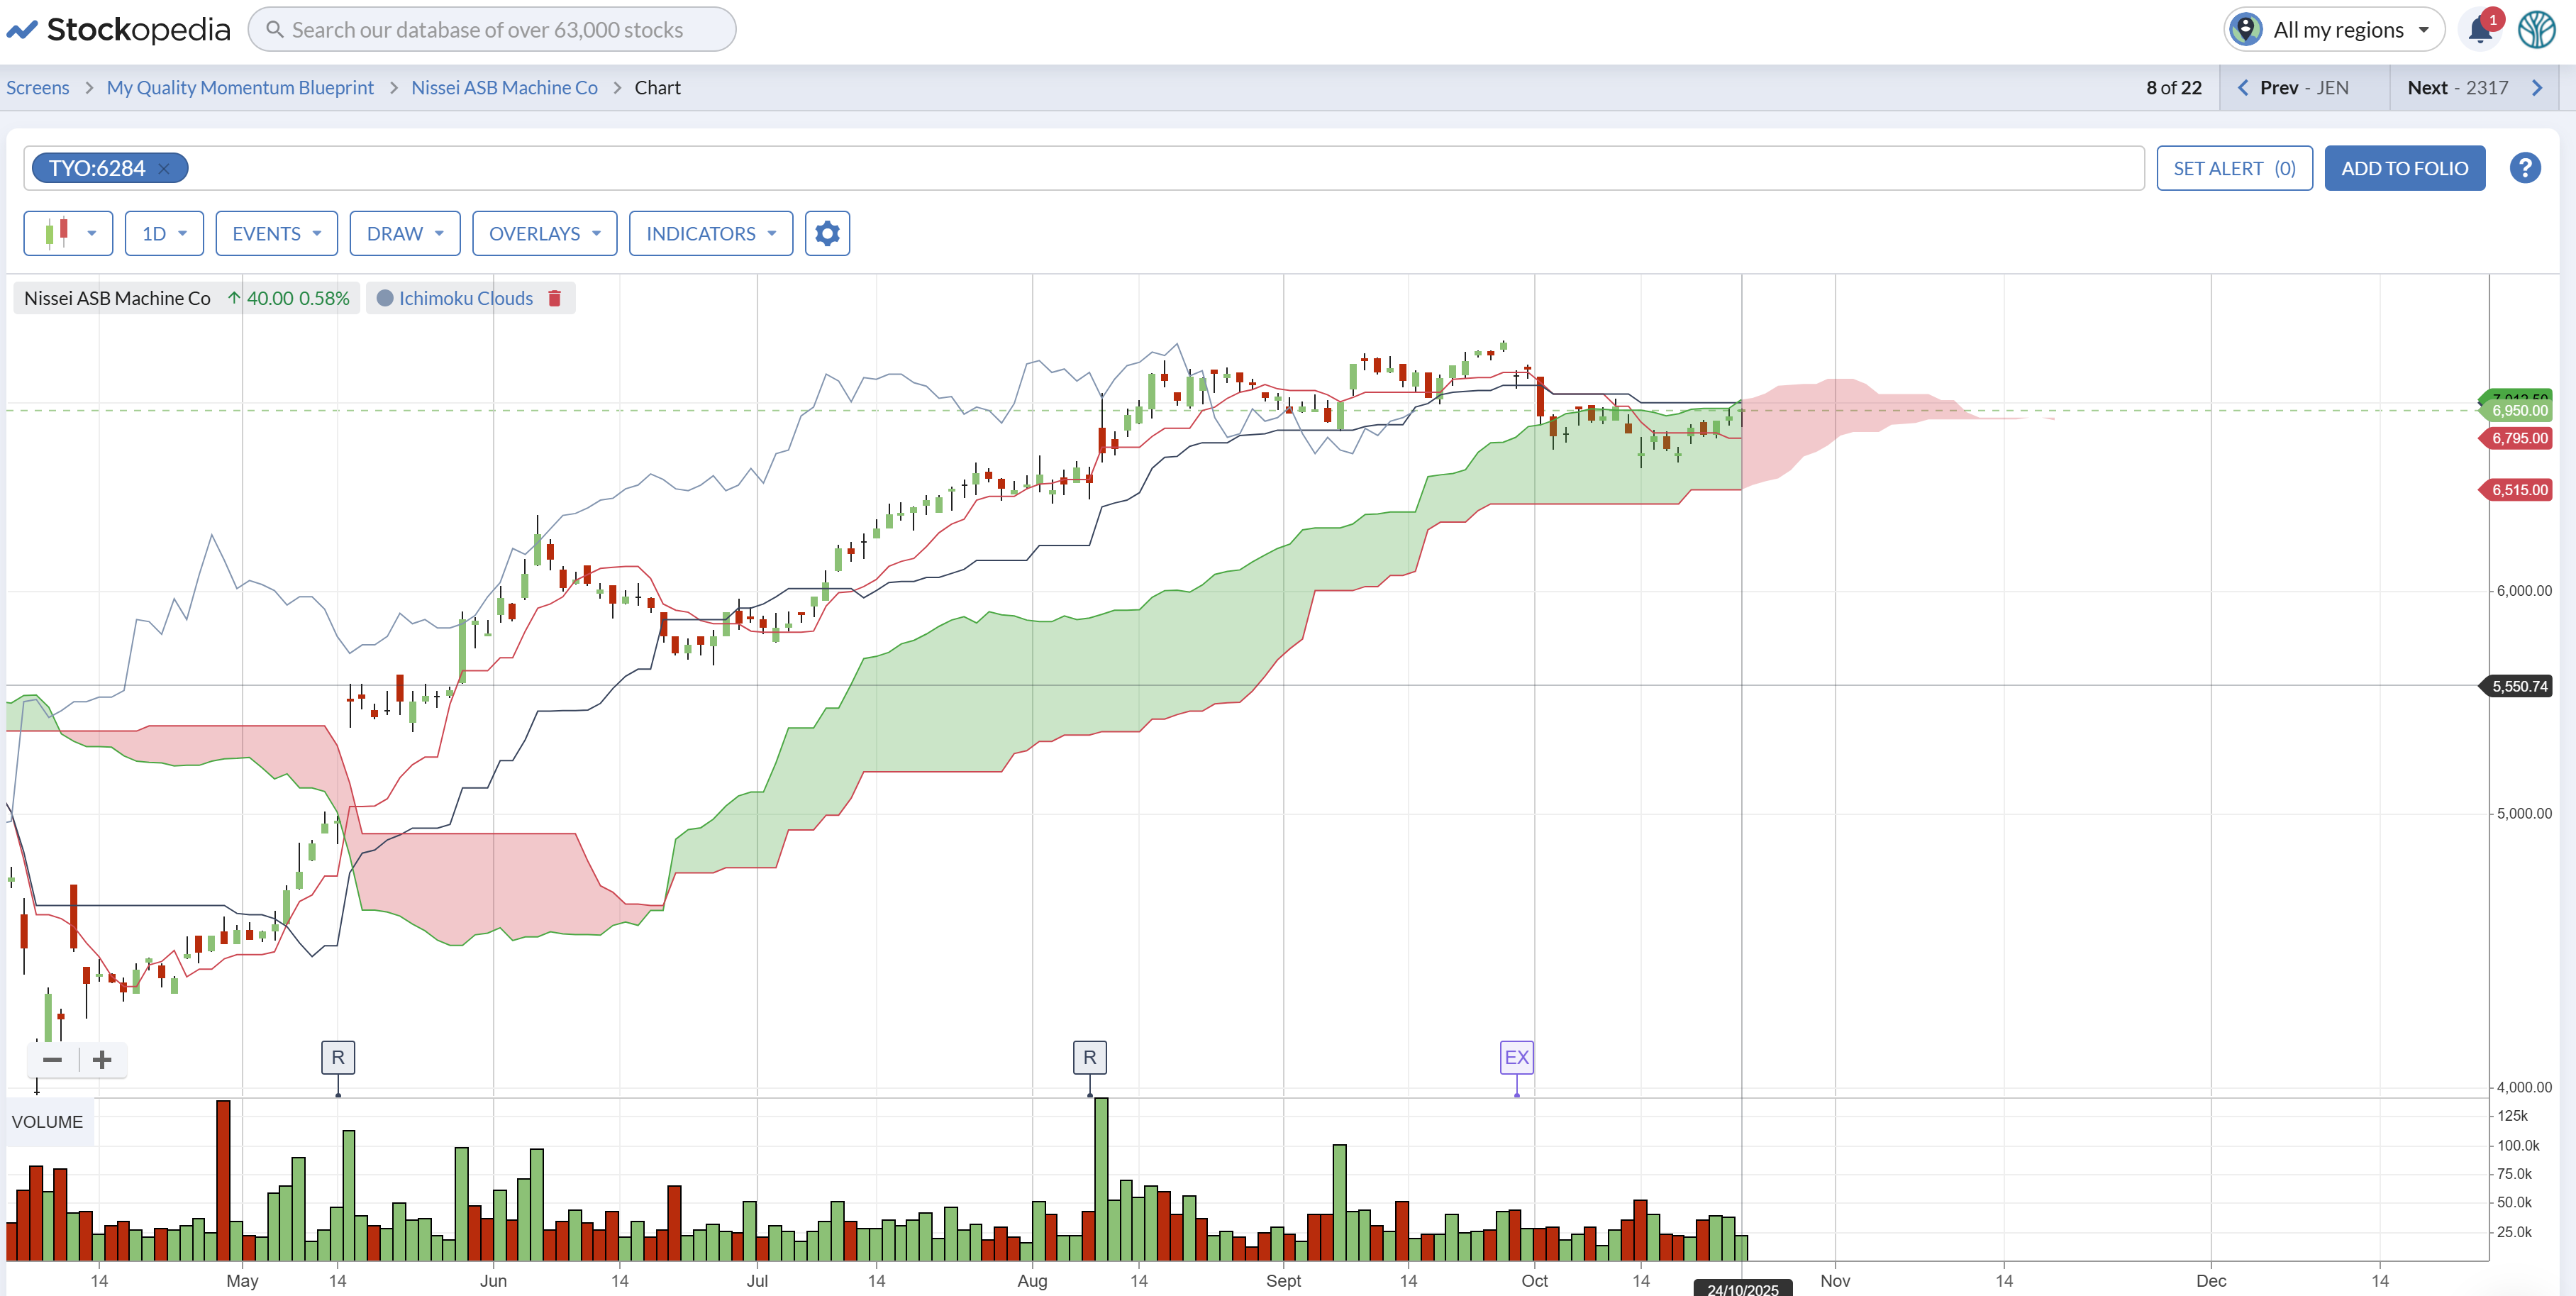Open the user profile avatar
Screen dimensions: 2576x1296
(2537, 30)
